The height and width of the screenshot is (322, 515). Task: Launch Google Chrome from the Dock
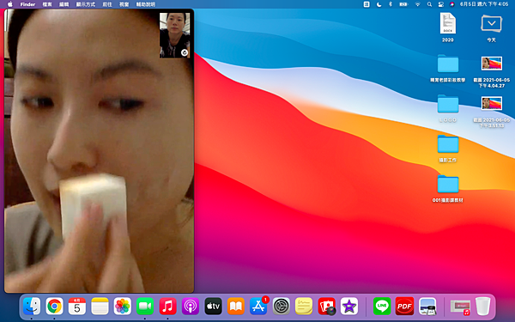55,307
